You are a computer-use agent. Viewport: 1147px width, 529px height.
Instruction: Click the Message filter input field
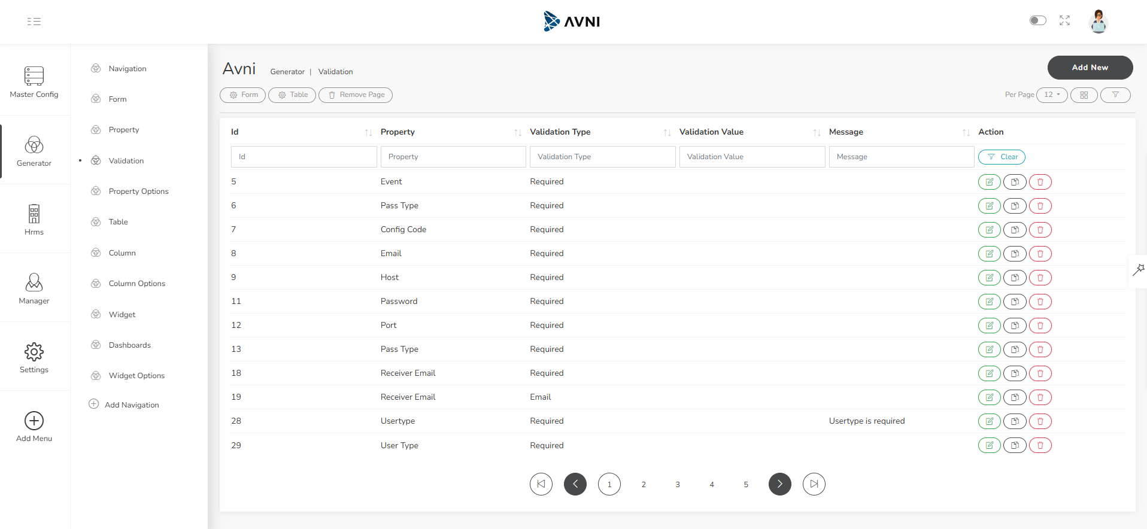[901, 157]
